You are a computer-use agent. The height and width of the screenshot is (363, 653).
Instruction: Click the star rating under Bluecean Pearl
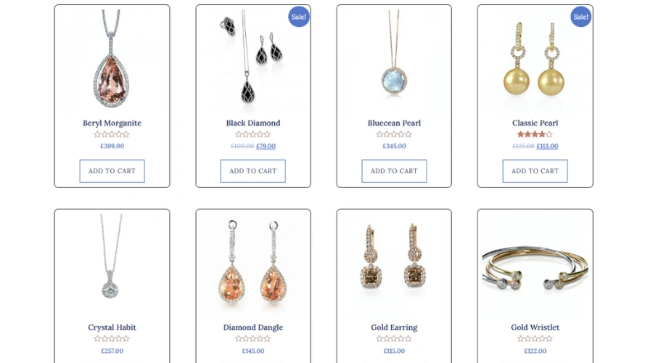[394, 134]
